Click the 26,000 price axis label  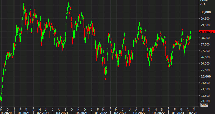(206, 63)
